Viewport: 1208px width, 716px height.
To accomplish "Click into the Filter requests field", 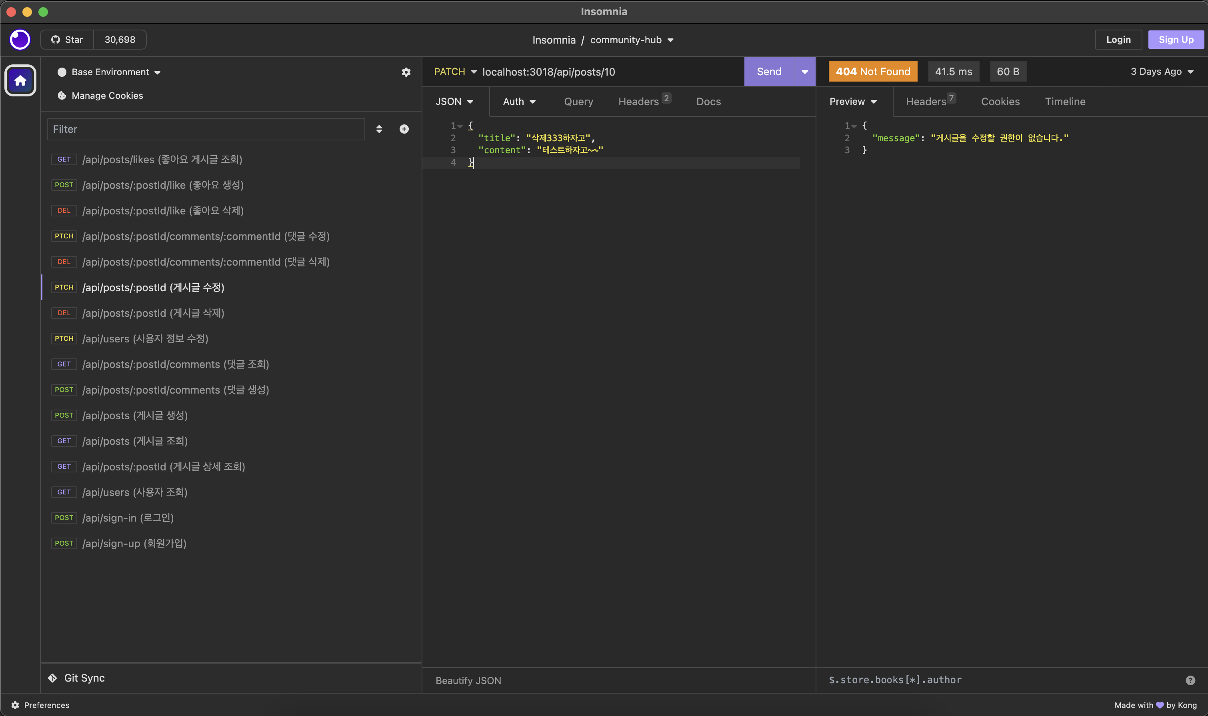I will (206, 129).
